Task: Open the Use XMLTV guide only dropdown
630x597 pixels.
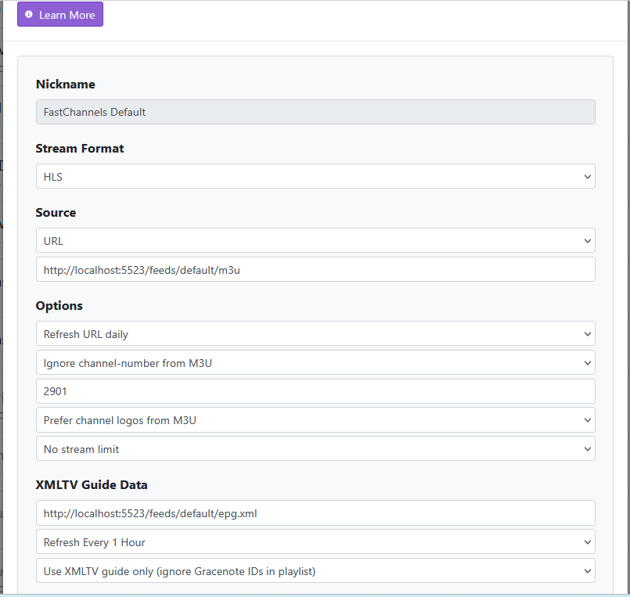Action: click(315, 570)
